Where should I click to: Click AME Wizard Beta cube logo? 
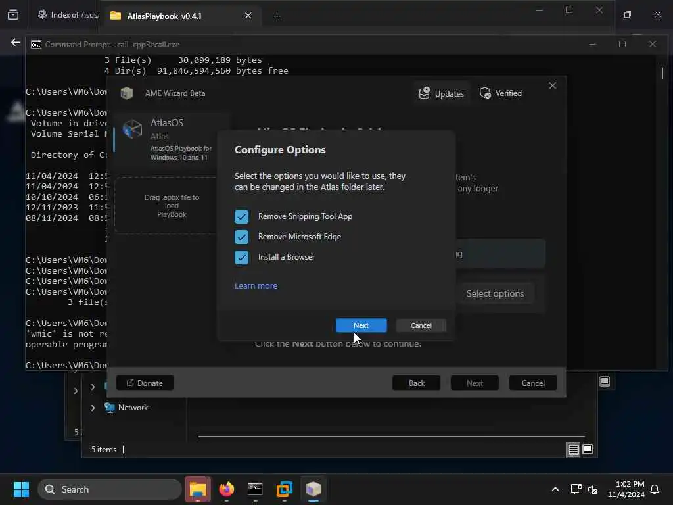pyautogui.click(x=127, y=93)
